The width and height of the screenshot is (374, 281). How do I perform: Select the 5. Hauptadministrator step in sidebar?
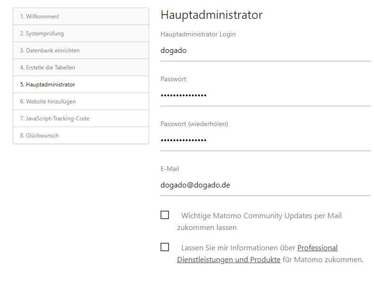47,85
